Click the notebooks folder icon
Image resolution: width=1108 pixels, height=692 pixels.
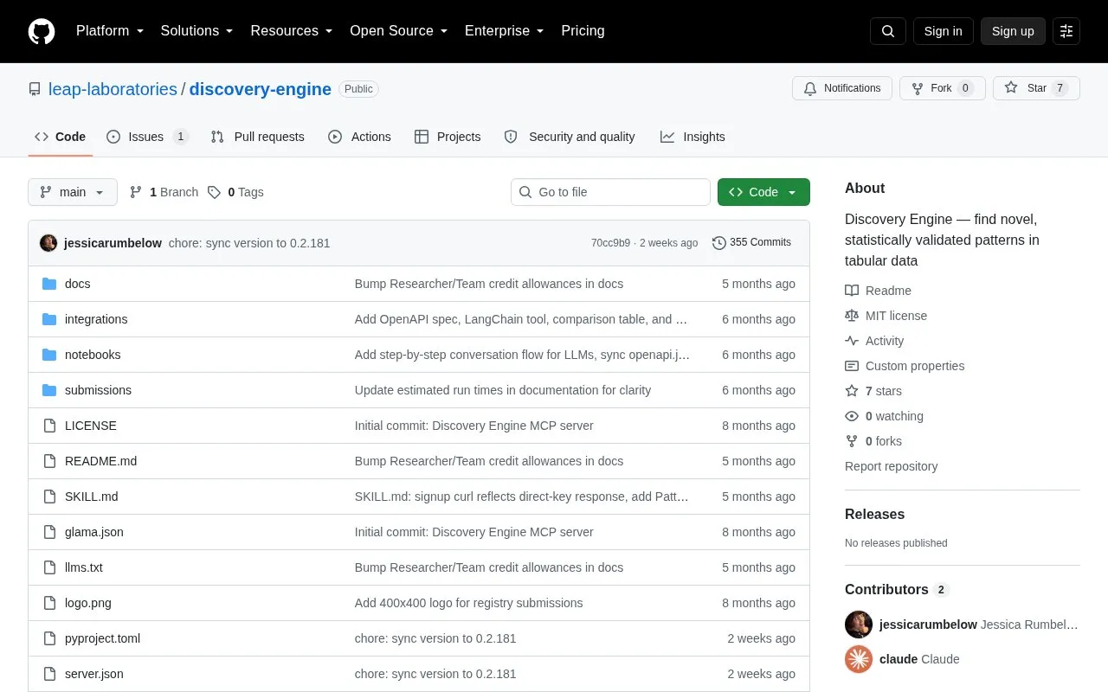click(49, 355)
